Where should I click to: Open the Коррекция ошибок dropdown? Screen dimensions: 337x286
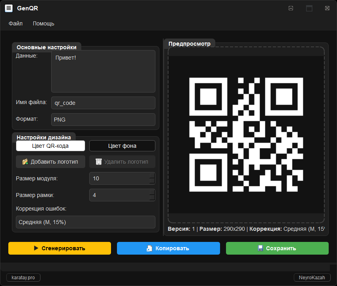click(86, 222)
